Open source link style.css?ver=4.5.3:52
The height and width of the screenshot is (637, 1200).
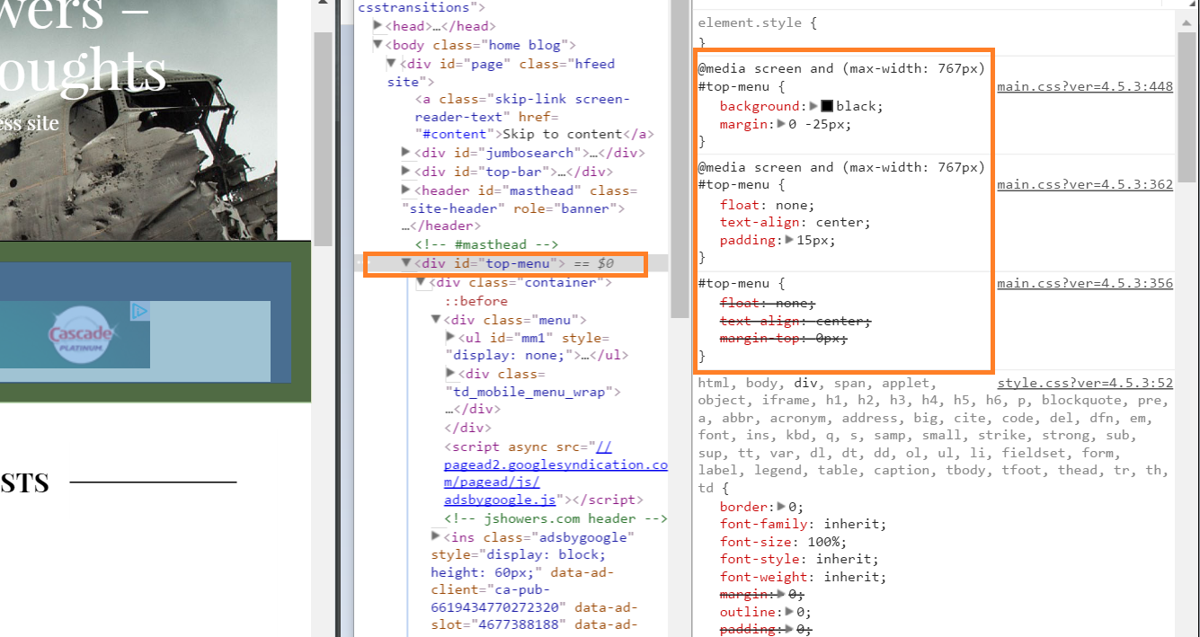pyautogui.click(x=1085, y=384)
